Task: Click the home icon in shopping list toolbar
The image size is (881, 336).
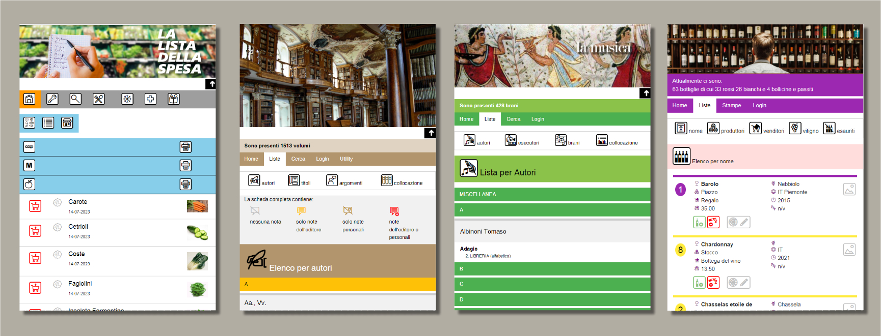Action: tap(30, 99)
